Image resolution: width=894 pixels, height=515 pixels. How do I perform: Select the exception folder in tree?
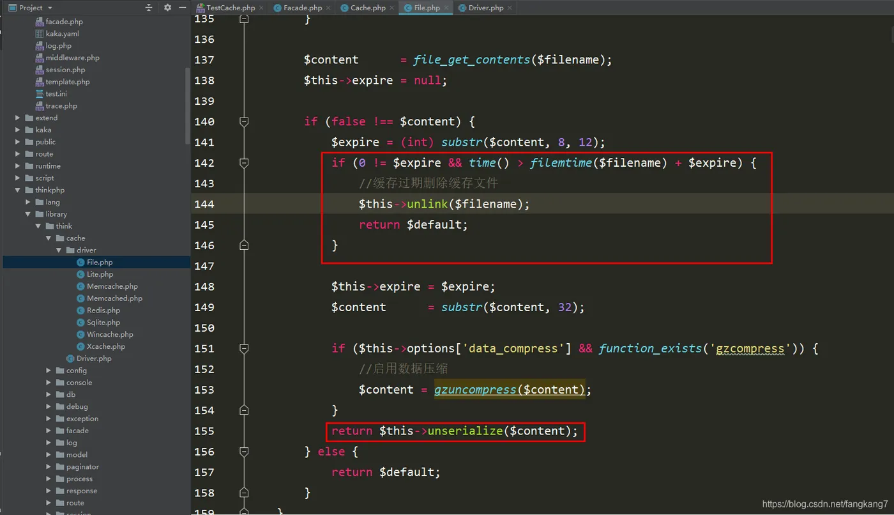[x=82, y=419]
